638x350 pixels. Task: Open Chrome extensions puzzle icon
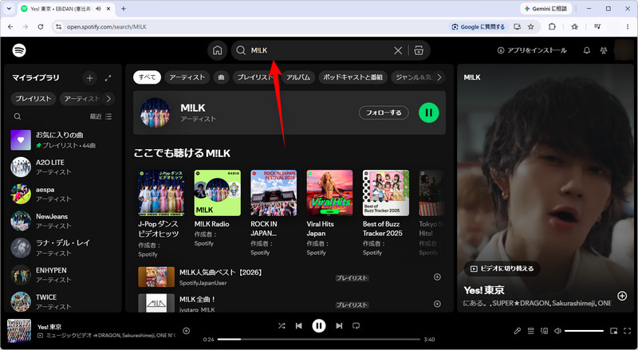(x=552, y=26)
